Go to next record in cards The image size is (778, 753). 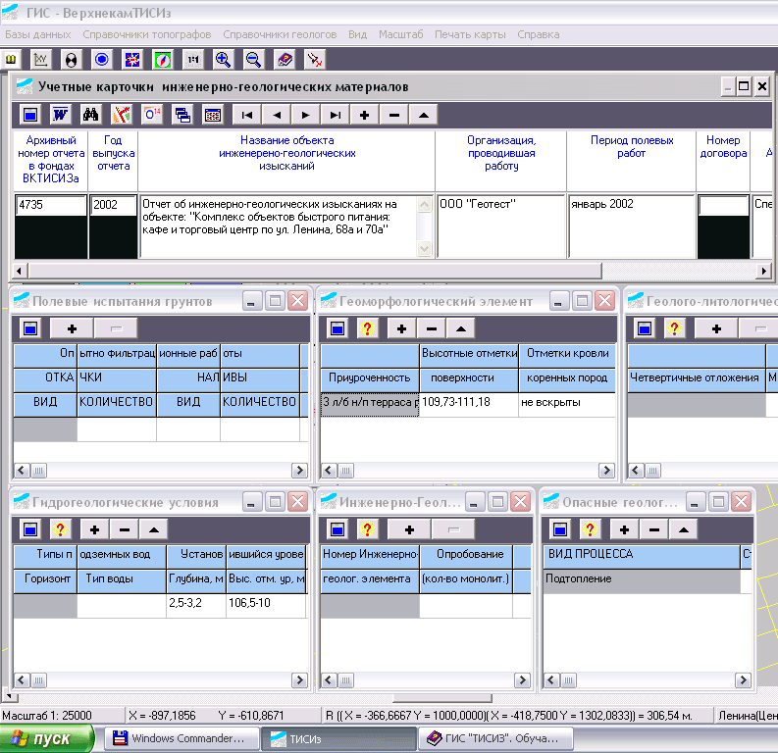tap(306, 115)
